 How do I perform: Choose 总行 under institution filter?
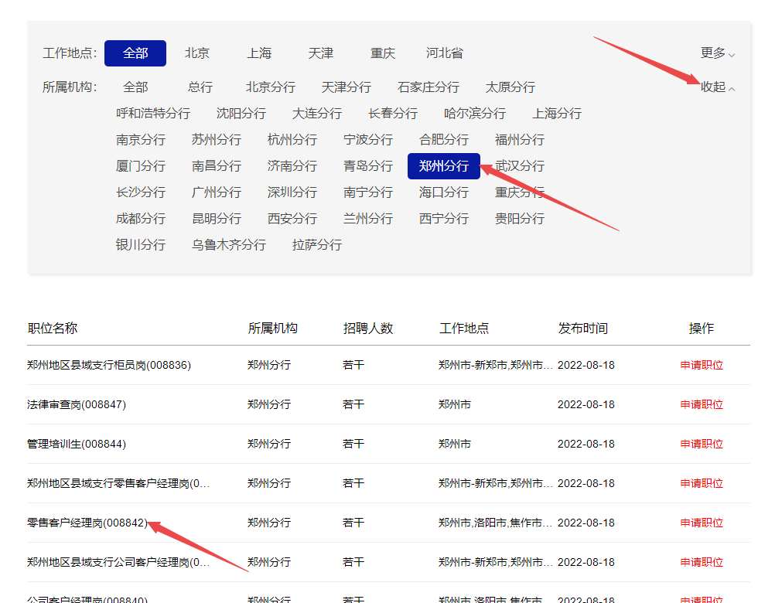[200, 87]
